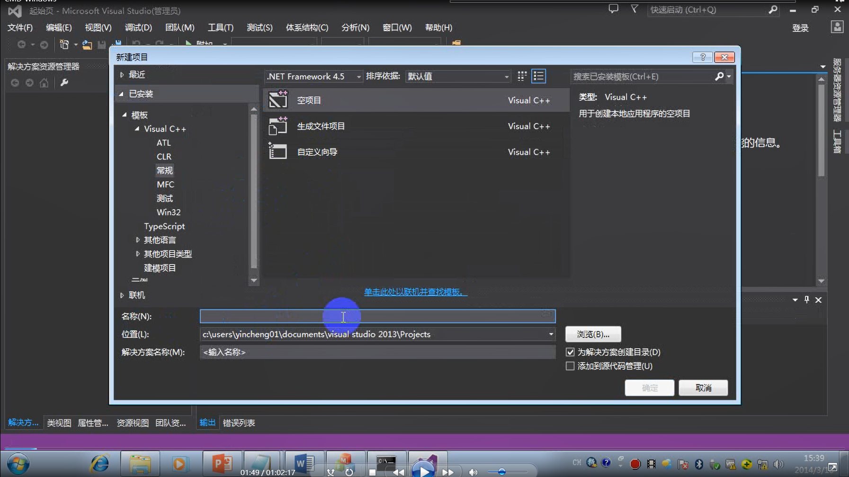The height and width of the screenshot is (477, 849).
Task: Toggle 添加到源代码管理 checkbox
Action: coord(570,366)
